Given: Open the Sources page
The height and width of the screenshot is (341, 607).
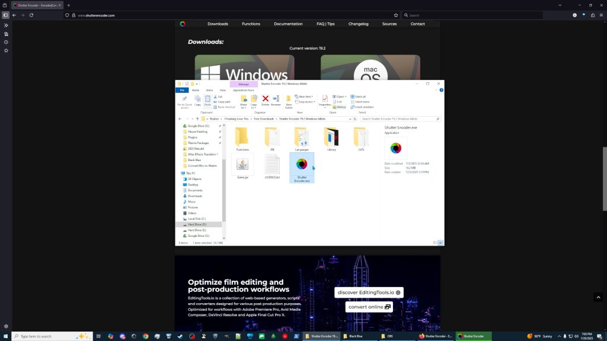Looking at the screenshot, I should click(x=389, y=24).
